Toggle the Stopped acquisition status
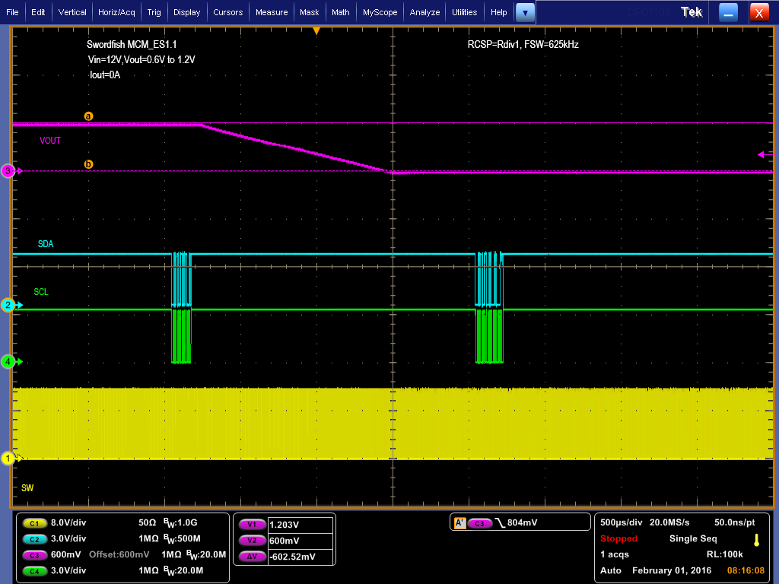This screenshot has height=584, width=779. pos(618,538)
